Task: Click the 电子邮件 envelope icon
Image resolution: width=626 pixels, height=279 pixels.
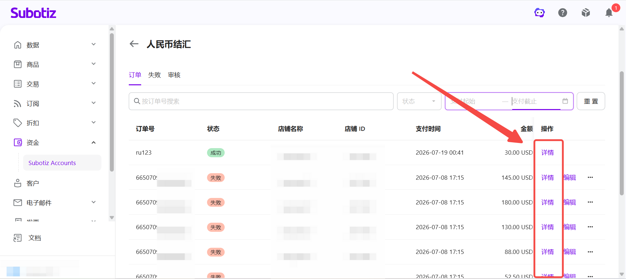Action: click(x=18, y=202)
